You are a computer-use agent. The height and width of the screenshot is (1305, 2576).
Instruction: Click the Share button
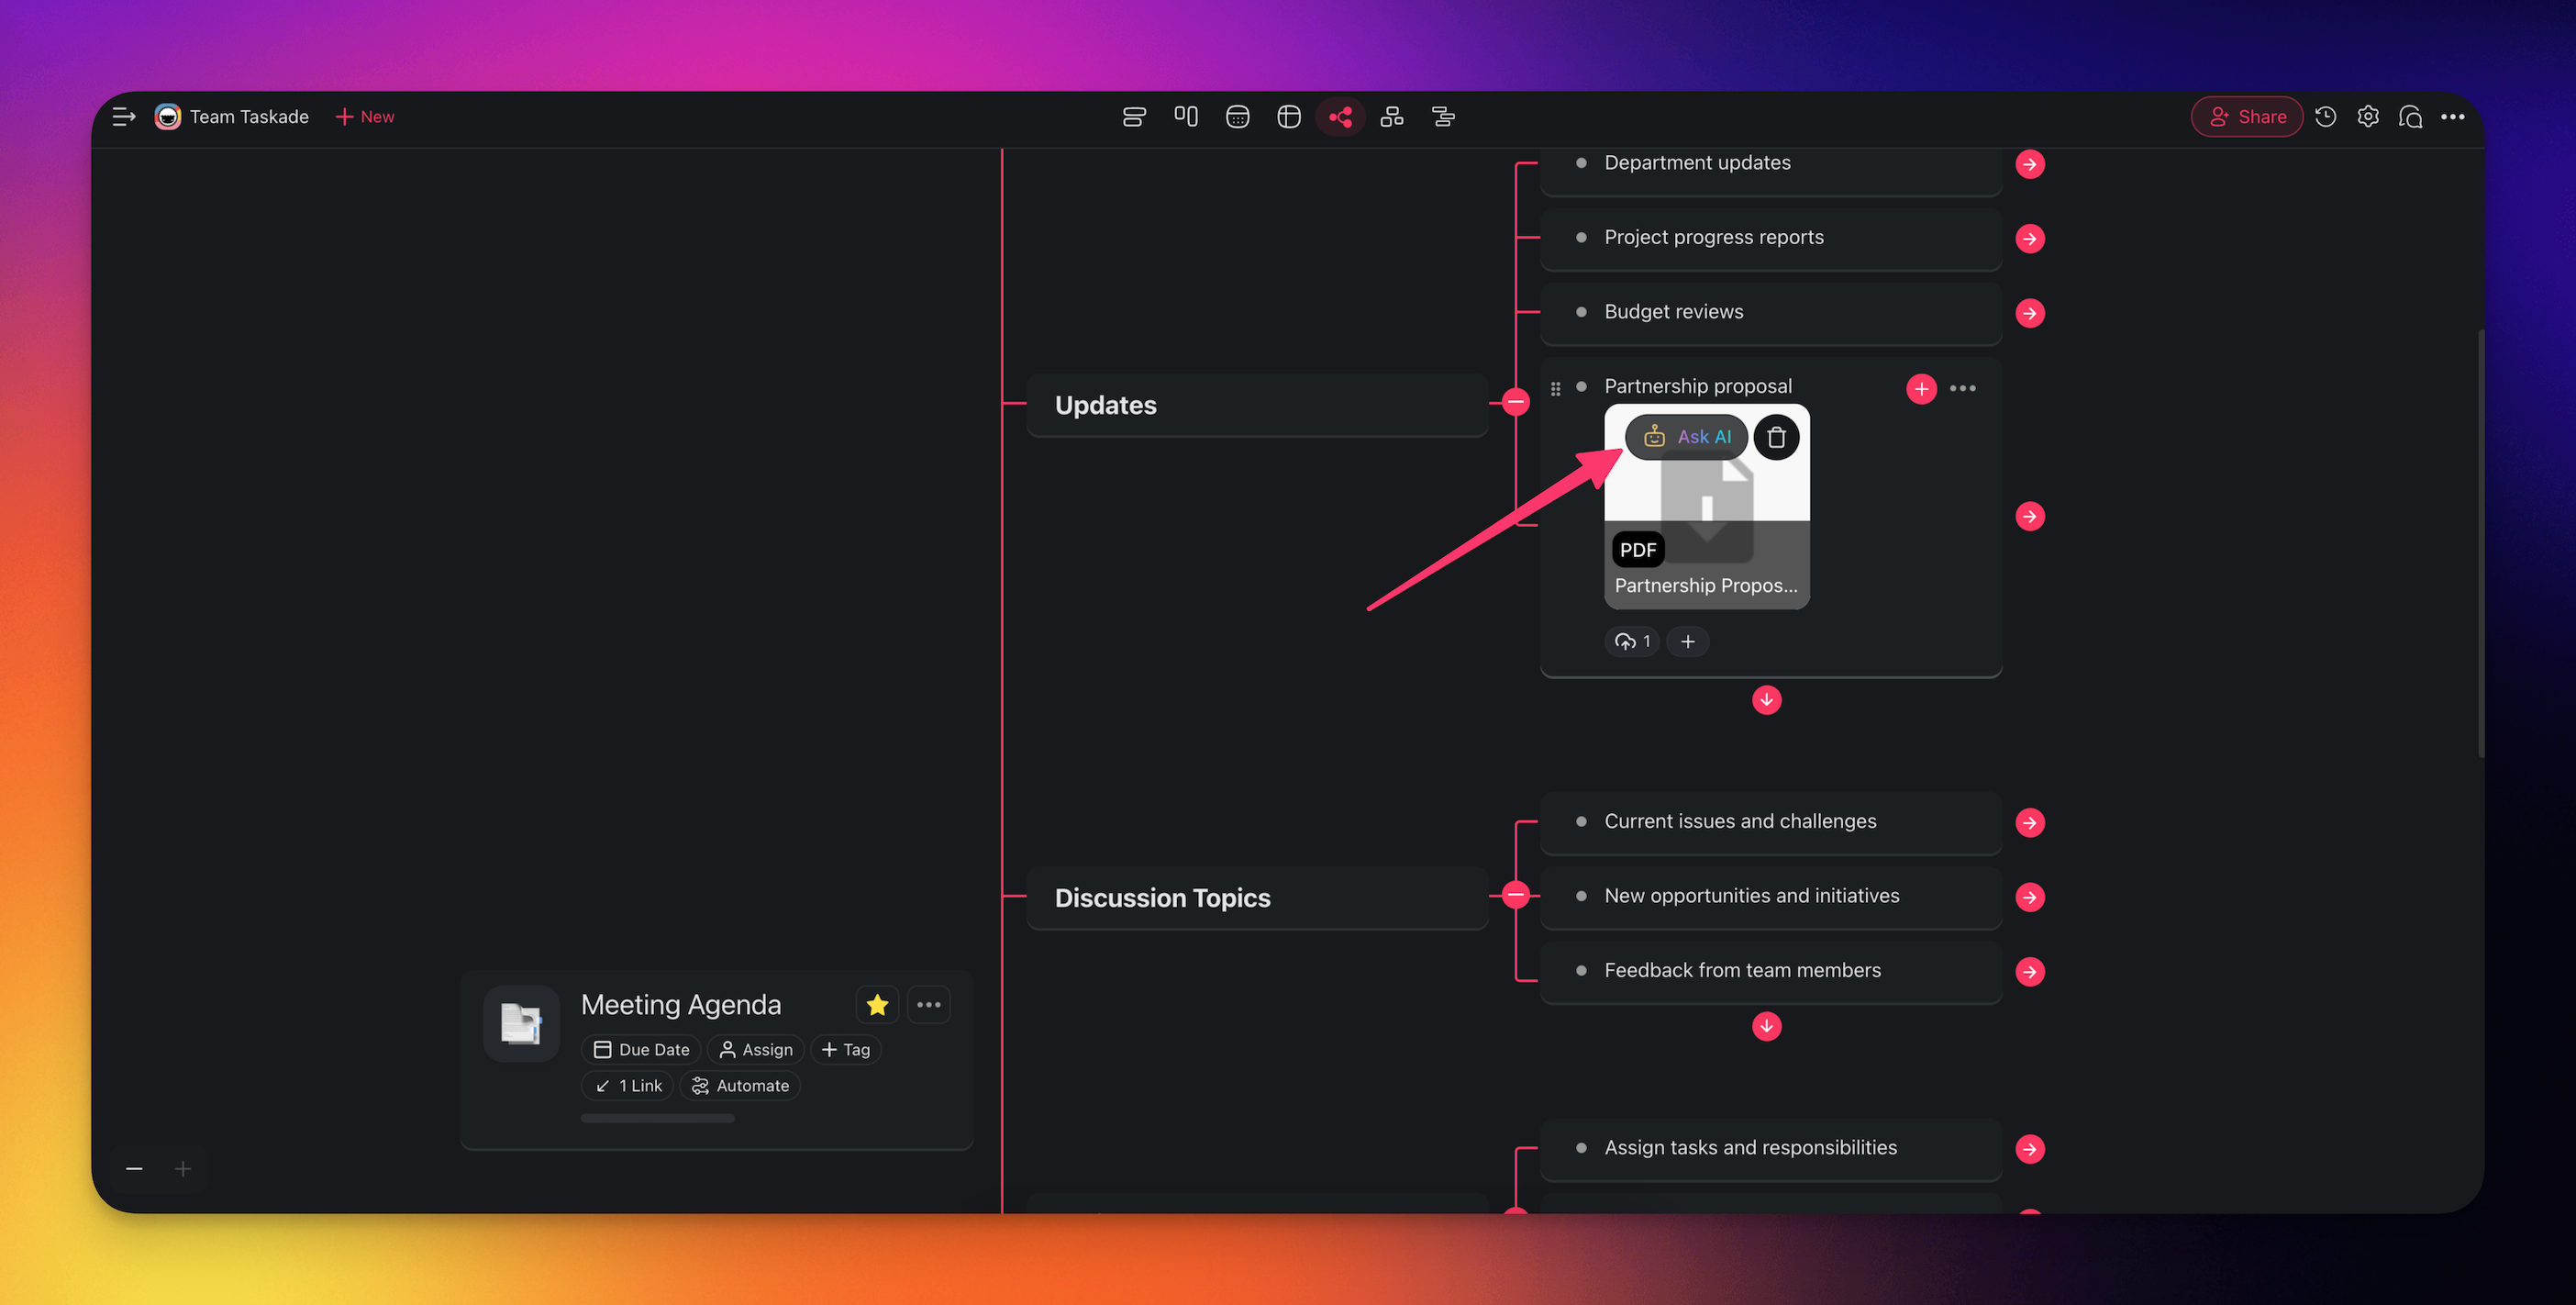point(2246,117)
